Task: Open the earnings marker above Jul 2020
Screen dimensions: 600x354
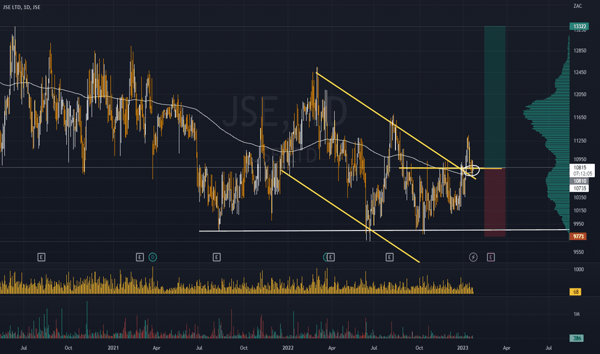Action: [x=41, y=257]
